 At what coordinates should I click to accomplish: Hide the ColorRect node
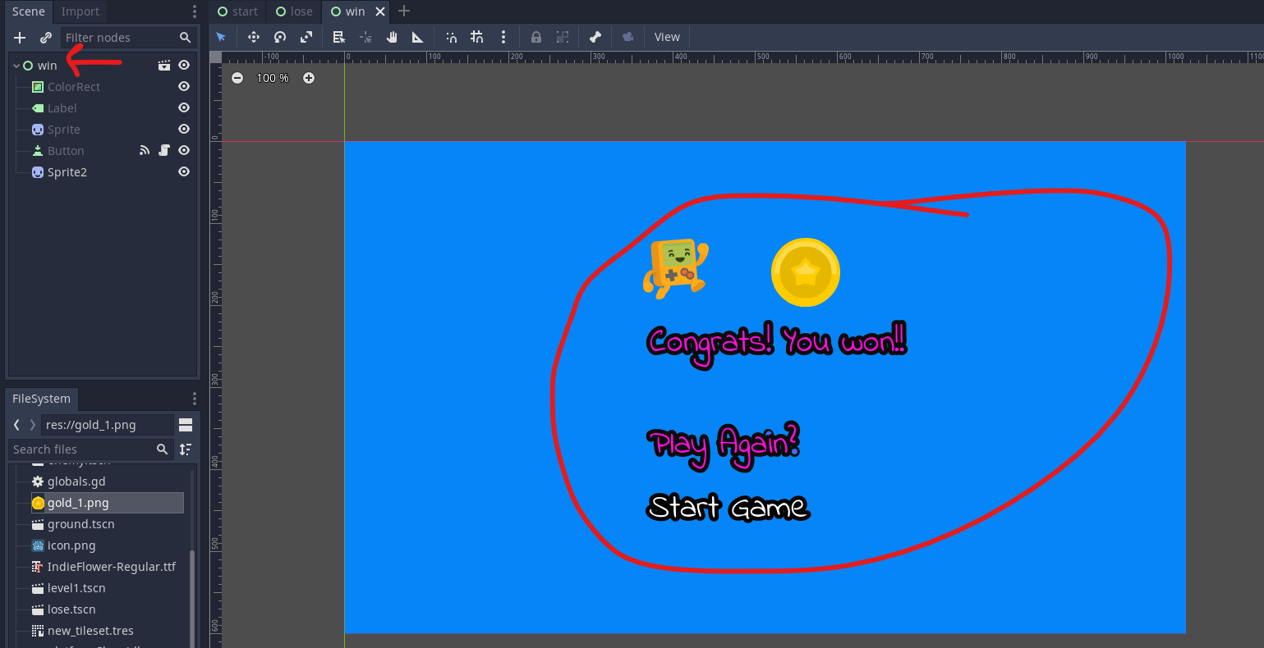coord(184,87)
